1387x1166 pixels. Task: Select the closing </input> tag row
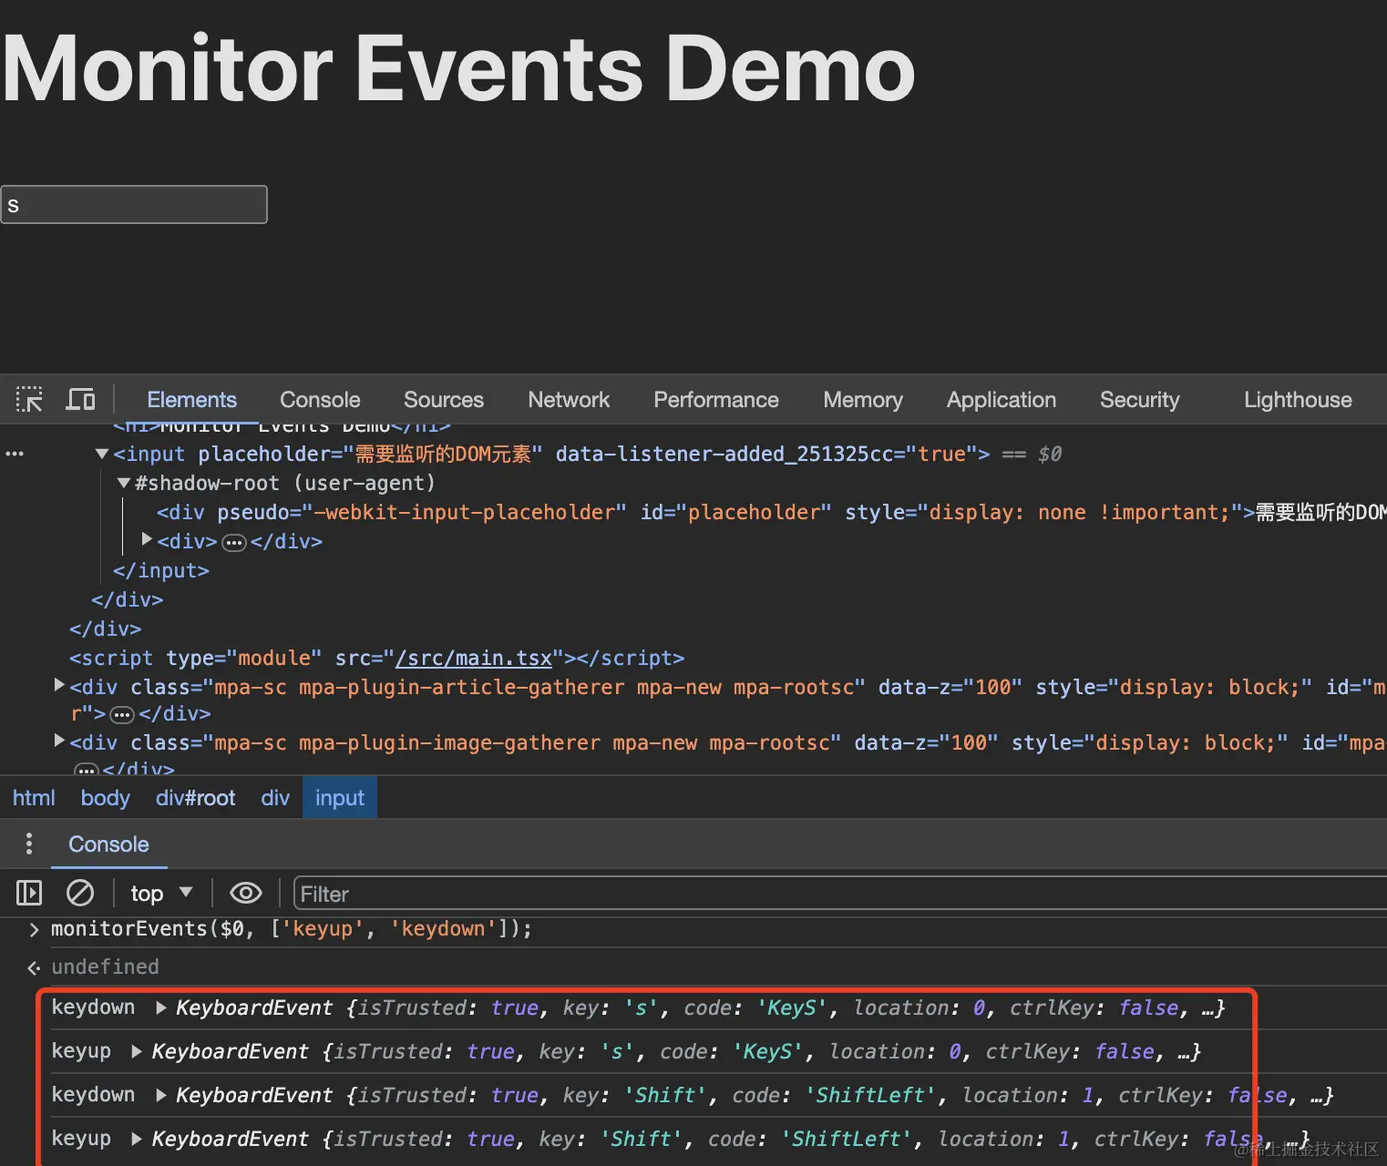[161, 570]
